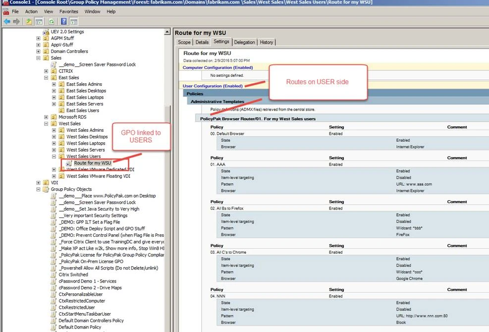Click the User Configuration (Enabled) link
The image size is (489, 332).
pos(213,86)
